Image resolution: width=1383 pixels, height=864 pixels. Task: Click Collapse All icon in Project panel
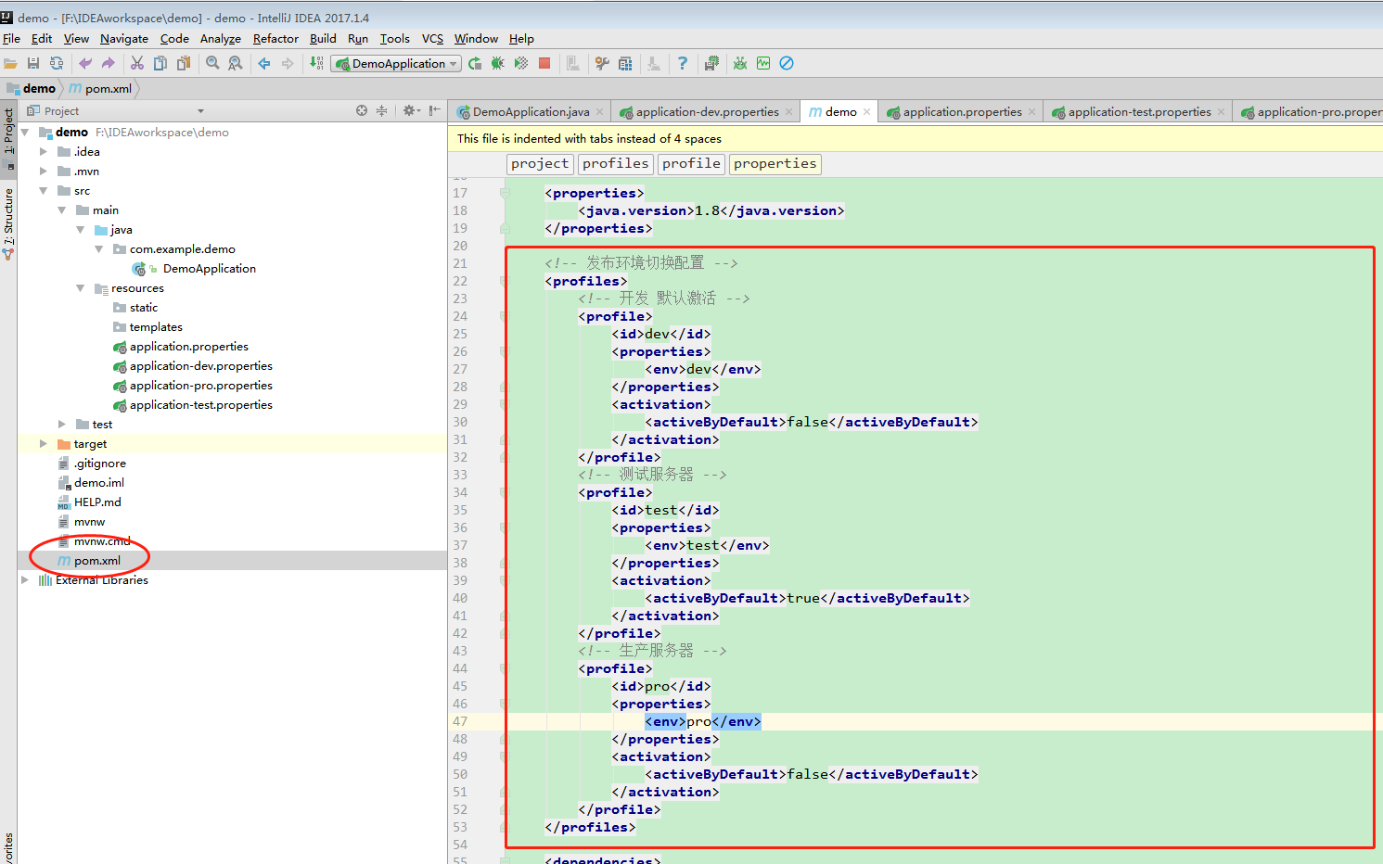click(382, 110)
